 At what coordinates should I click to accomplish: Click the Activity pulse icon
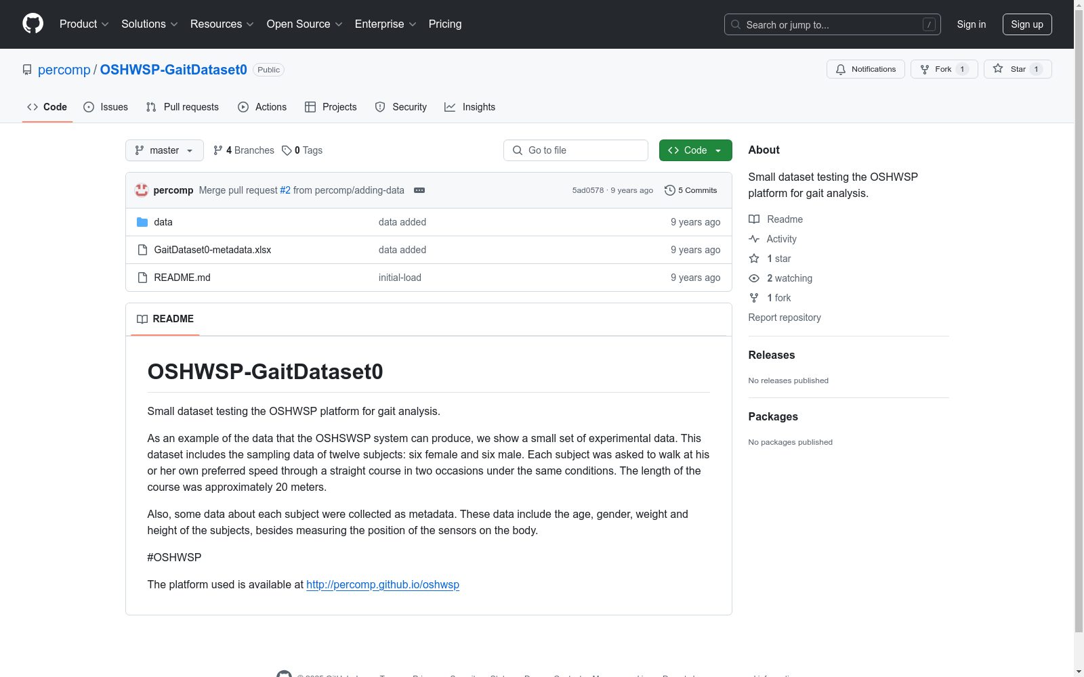[754, 239]
